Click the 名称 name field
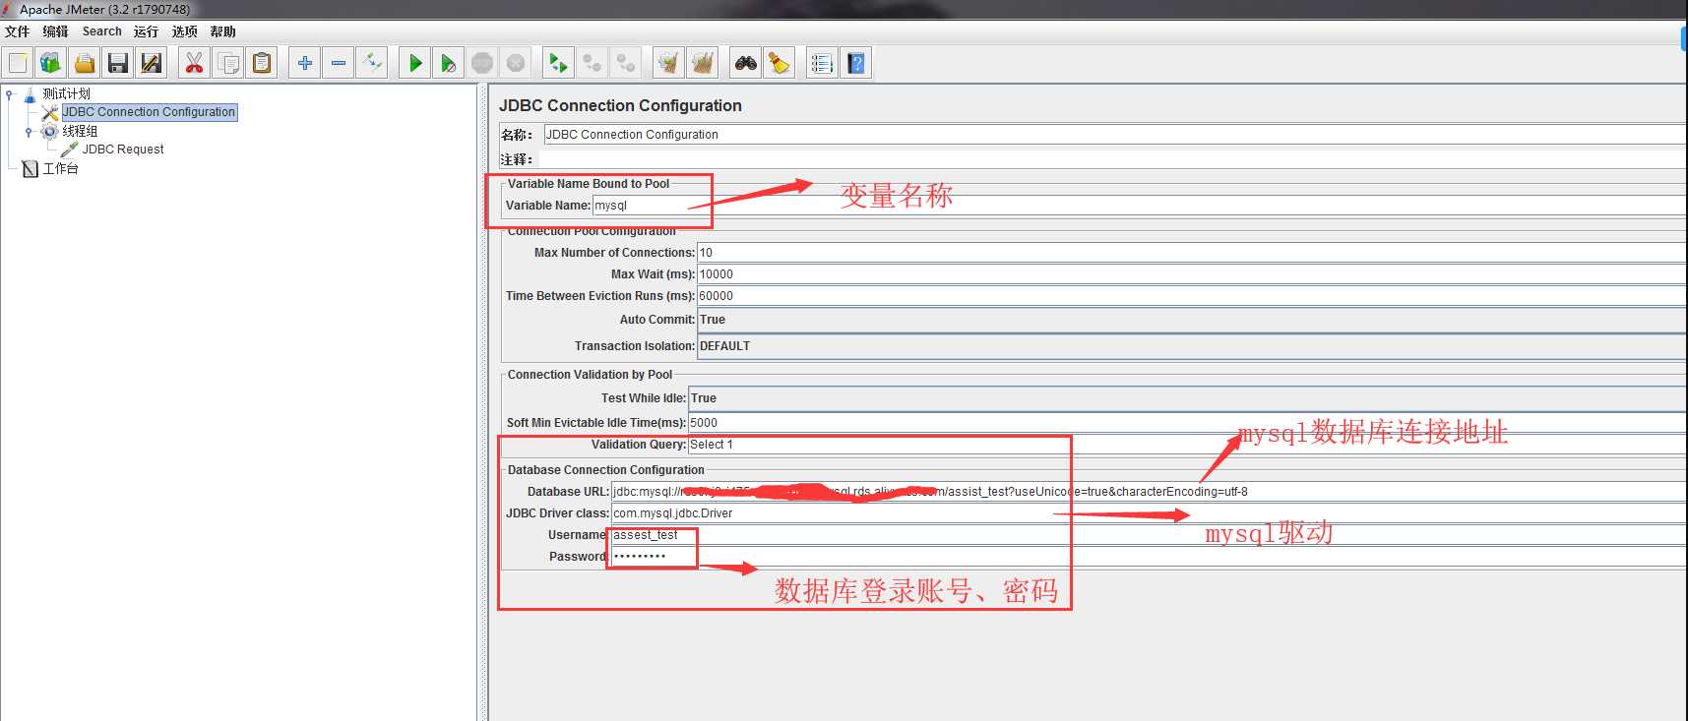1688x721 pixels. click(x=1114, y=135)
